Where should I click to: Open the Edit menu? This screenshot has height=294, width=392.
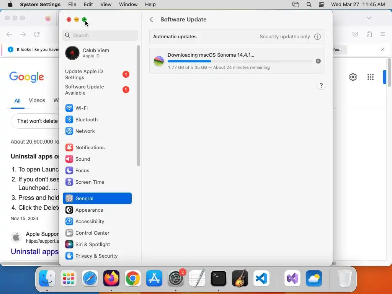(88, 5)
